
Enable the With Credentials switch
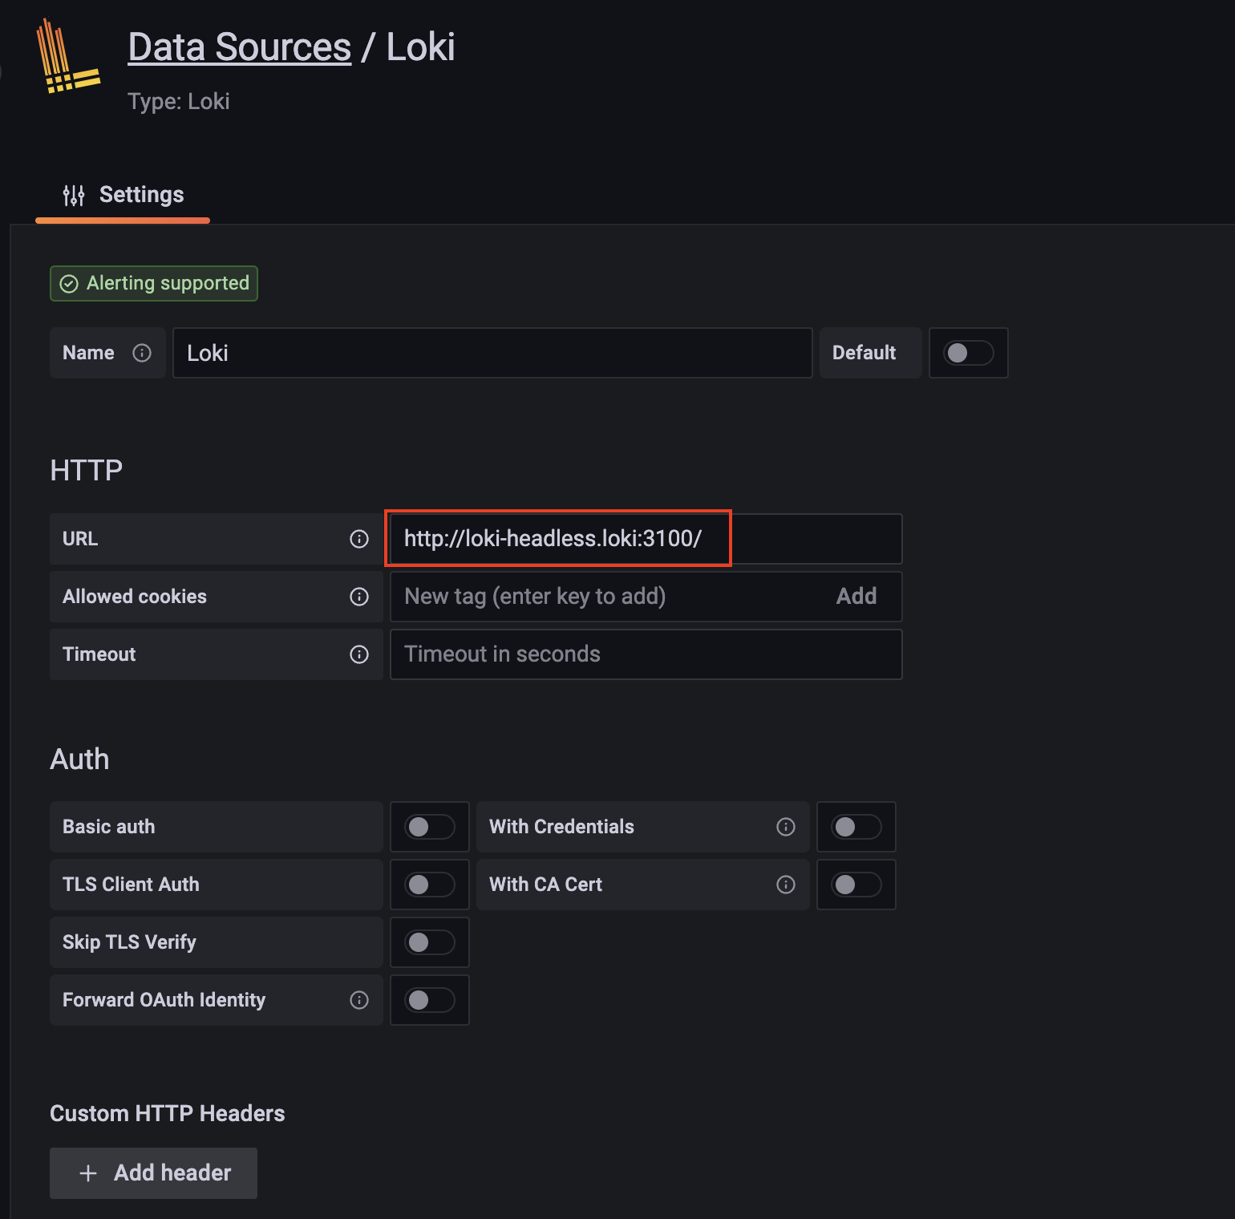pyautogui.click(x=856, y=827)
